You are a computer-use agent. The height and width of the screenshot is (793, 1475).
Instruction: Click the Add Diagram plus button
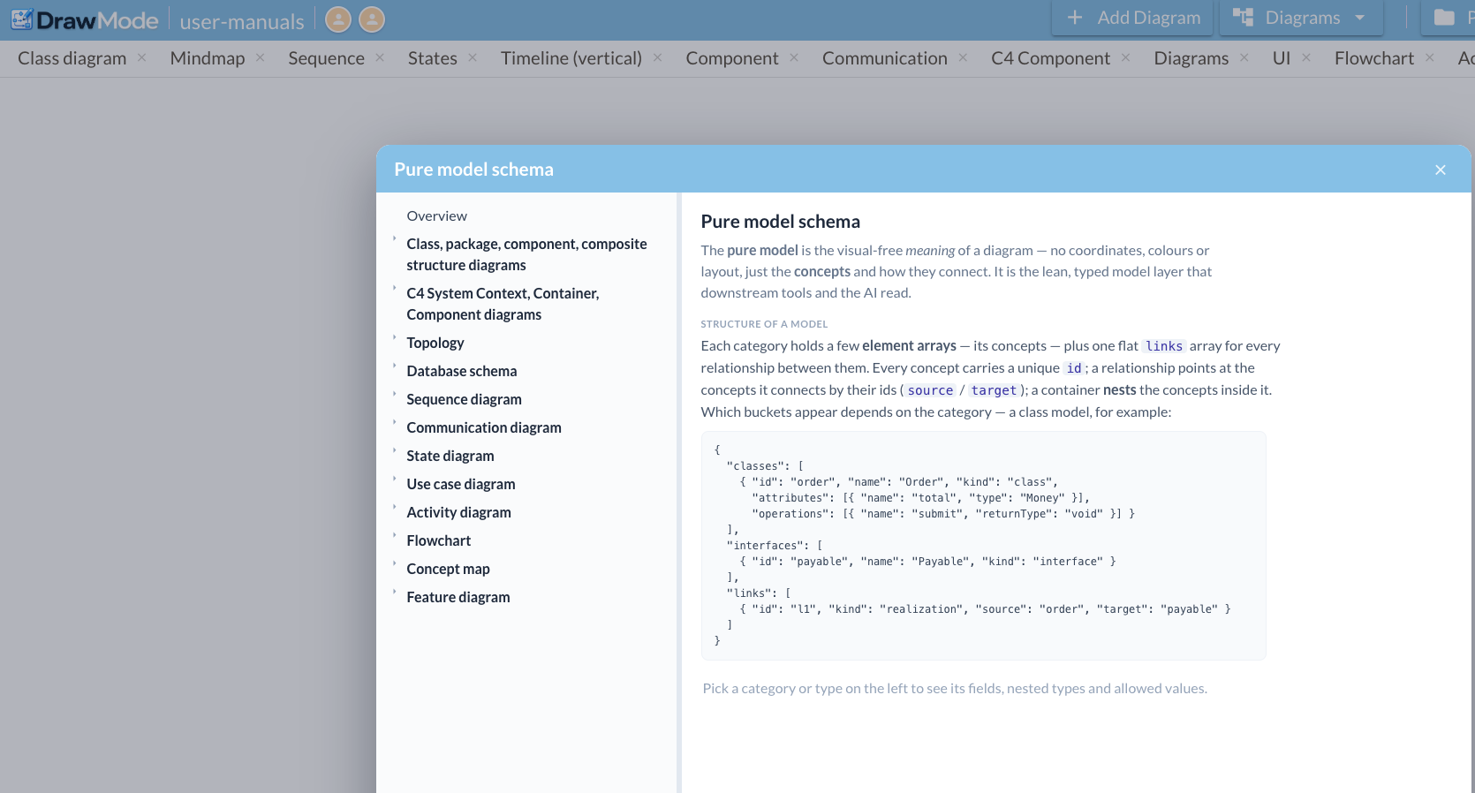tap(1134, 18)
